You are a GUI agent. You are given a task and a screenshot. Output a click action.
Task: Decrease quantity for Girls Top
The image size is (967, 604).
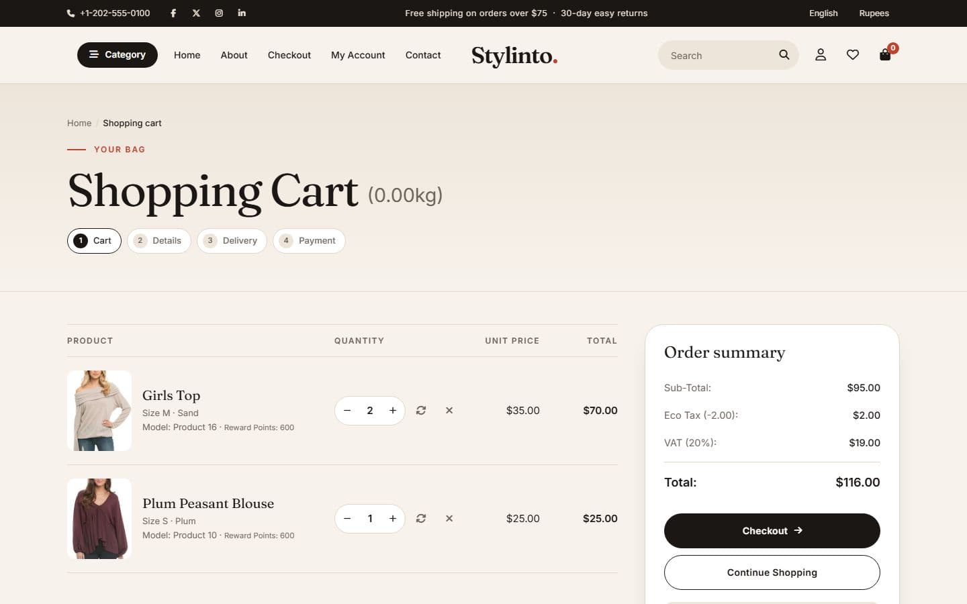point(347,411)
